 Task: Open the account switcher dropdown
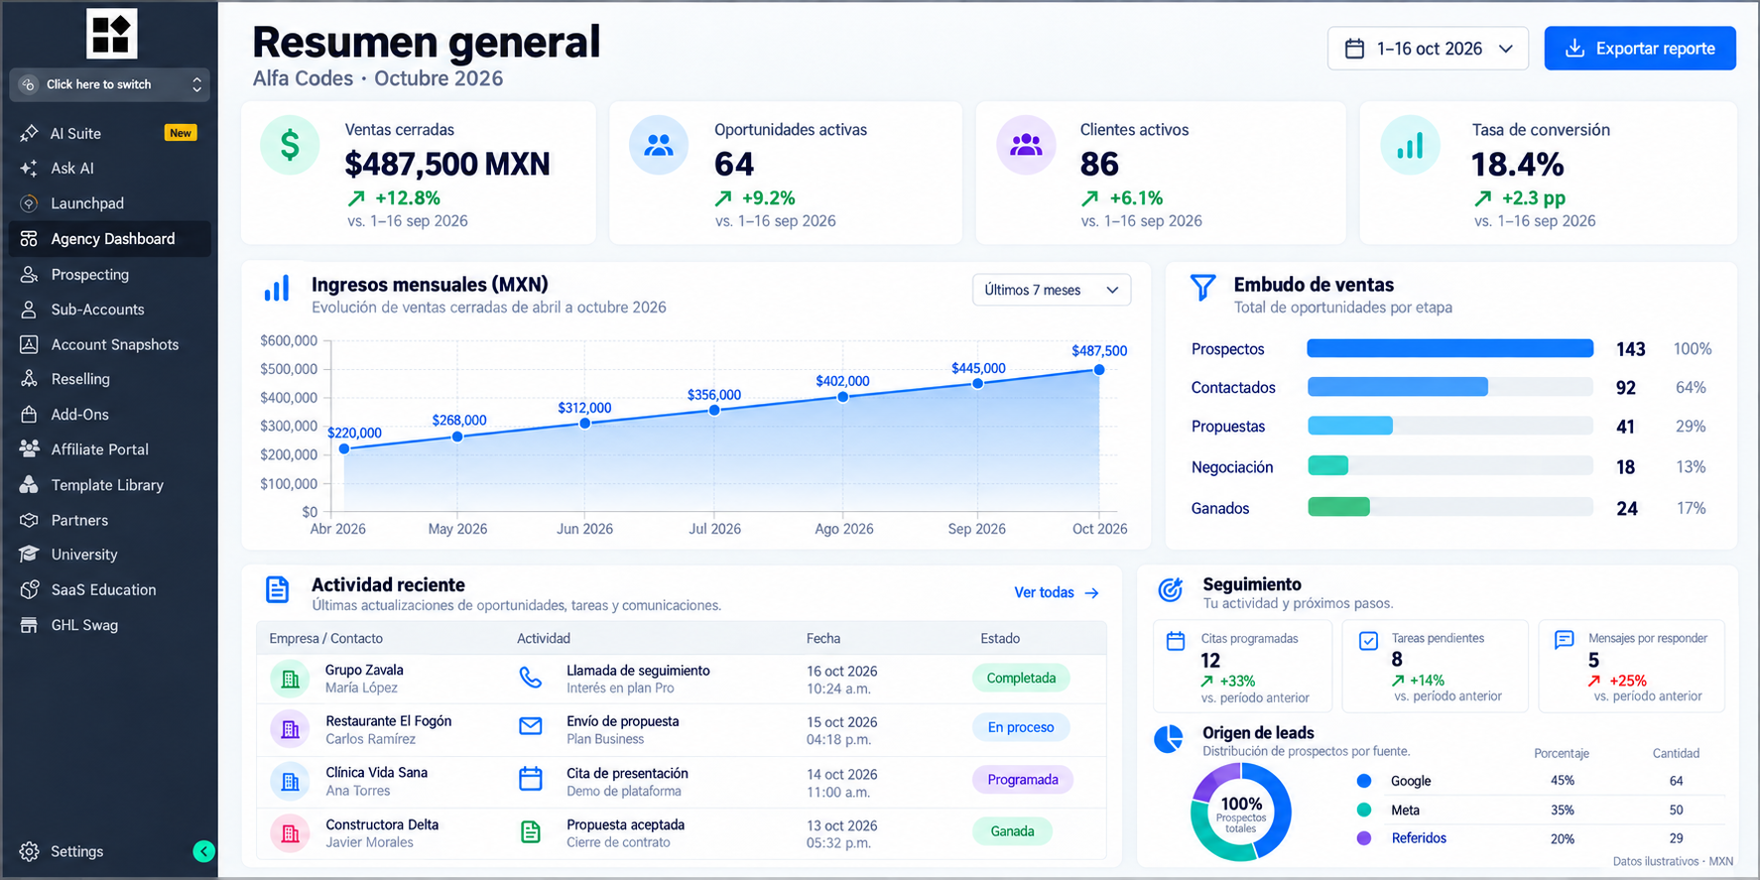(x=110, y=84)
